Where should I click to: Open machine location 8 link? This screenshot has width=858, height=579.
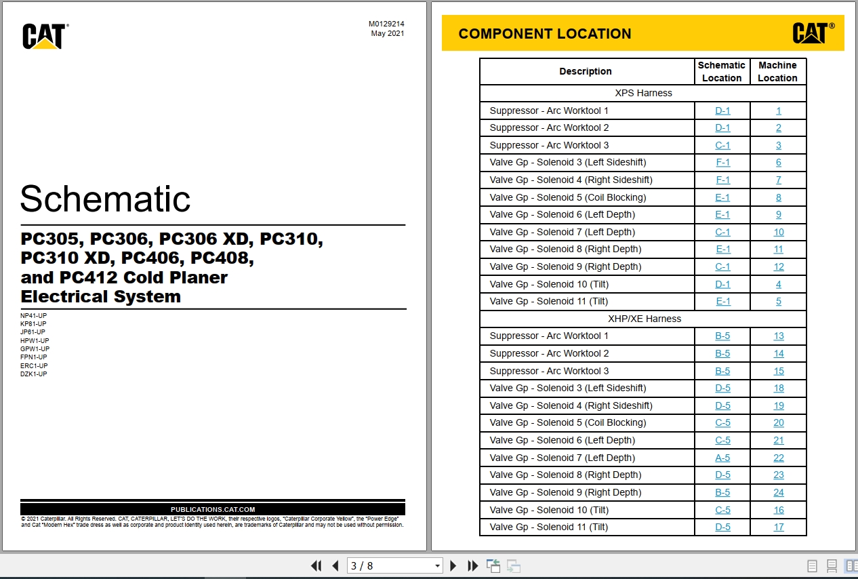[779, 197]
